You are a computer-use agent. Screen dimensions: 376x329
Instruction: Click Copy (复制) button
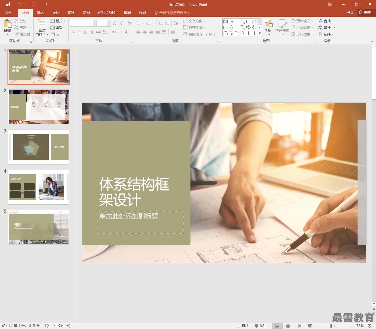click(21, 27)
